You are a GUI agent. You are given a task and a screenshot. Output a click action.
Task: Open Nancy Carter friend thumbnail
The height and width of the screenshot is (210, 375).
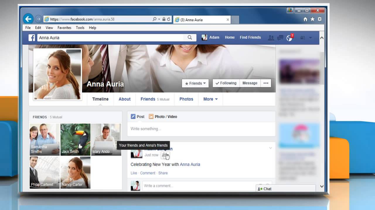point(75,172)
